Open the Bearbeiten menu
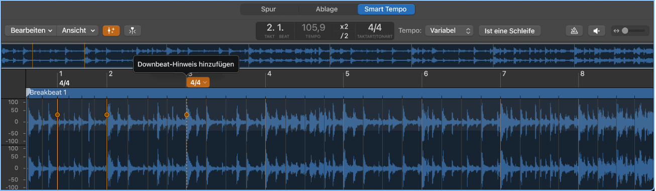This screenshot has height=191, width=656. coord(31,31)
